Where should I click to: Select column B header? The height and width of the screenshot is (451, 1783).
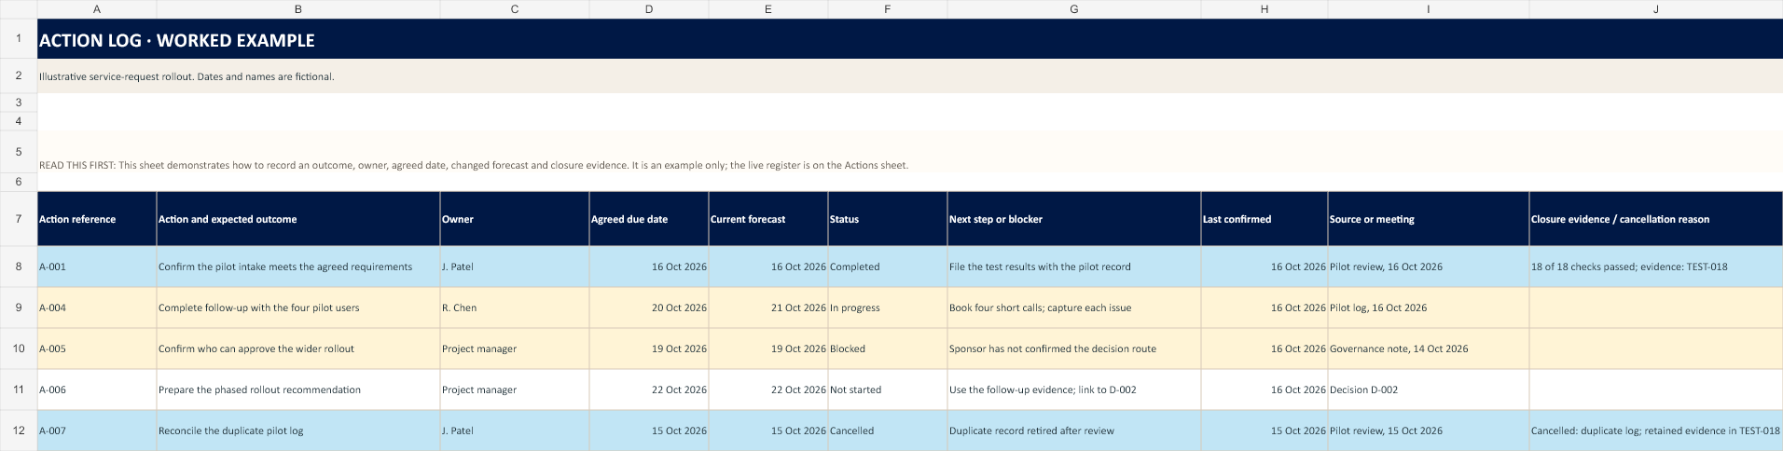pyautogui.click(x=298, y=8)
